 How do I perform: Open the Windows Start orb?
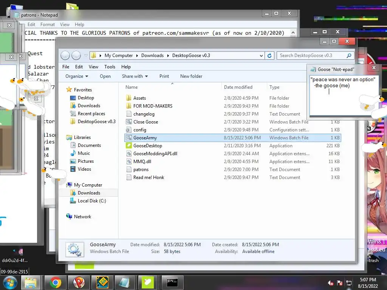click(x=9, y=282)
